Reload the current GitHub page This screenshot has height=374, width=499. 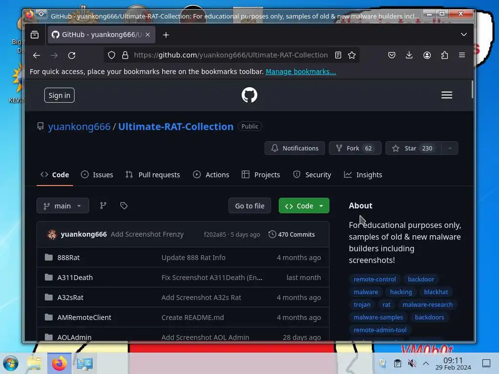pyautogui.click(x=72, y=56)
